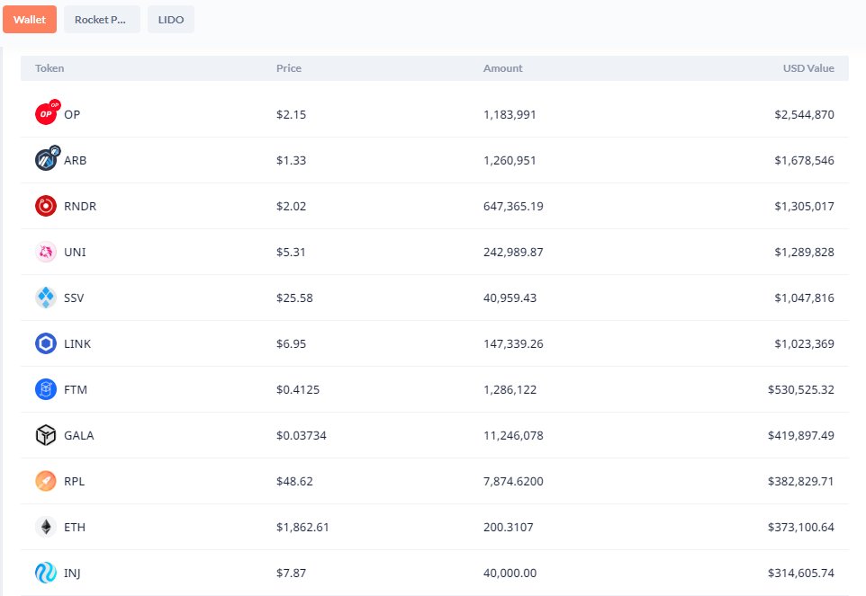The height and width of the screenshot is (596, 866).
Task: Select the LINK token name
Action: (x=77, y=343)
